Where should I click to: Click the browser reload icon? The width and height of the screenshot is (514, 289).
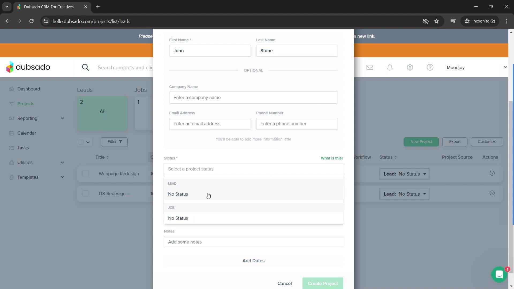pyautogui.click(x=31, y=21)
